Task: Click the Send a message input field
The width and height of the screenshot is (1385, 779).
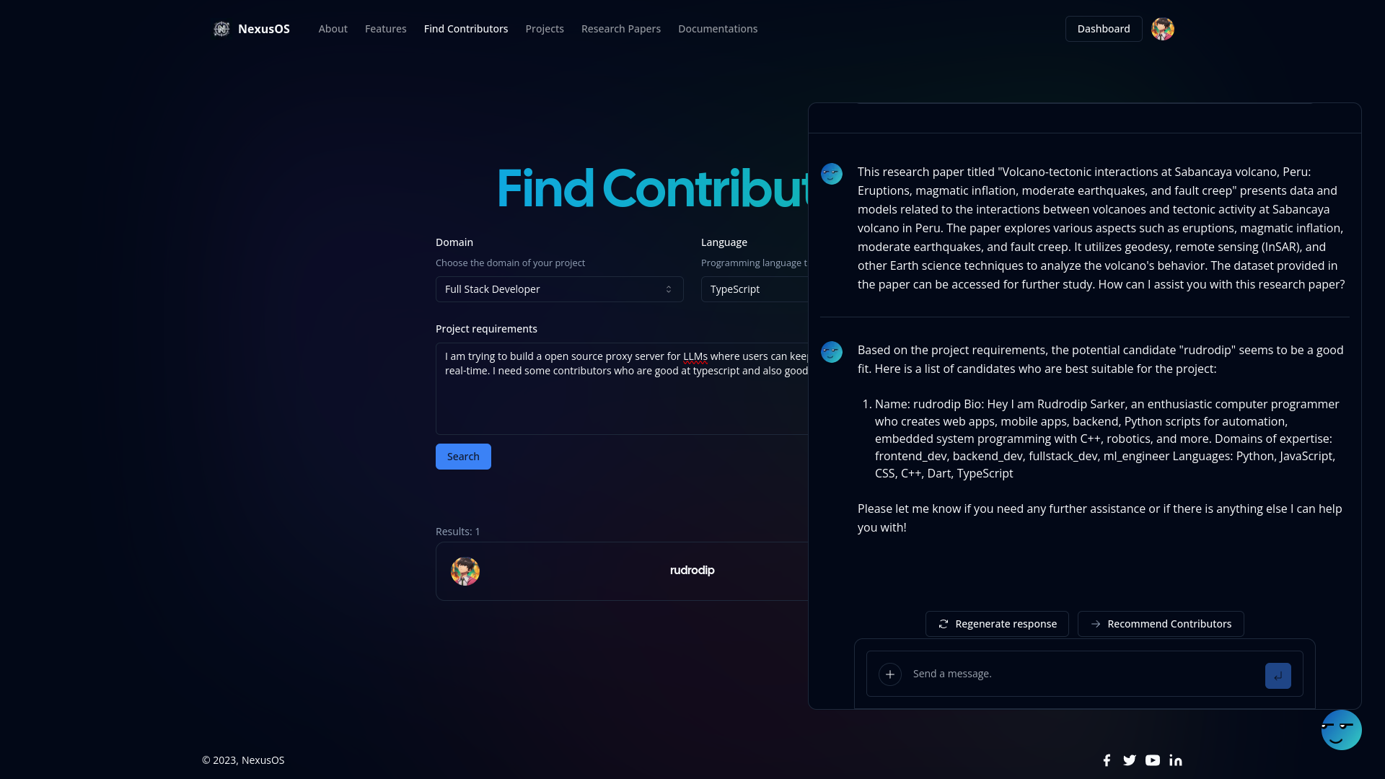Action: [x=1084, y=674]
